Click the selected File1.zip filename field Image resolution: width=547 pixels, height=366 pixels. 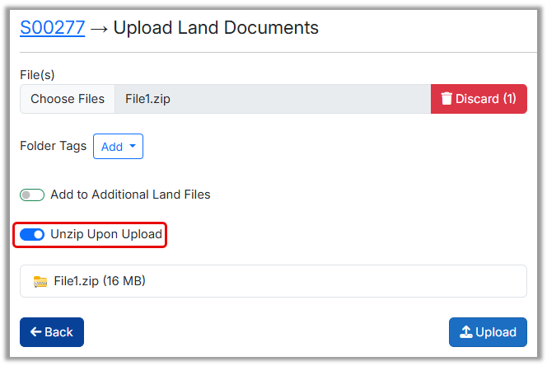[272, 99]
